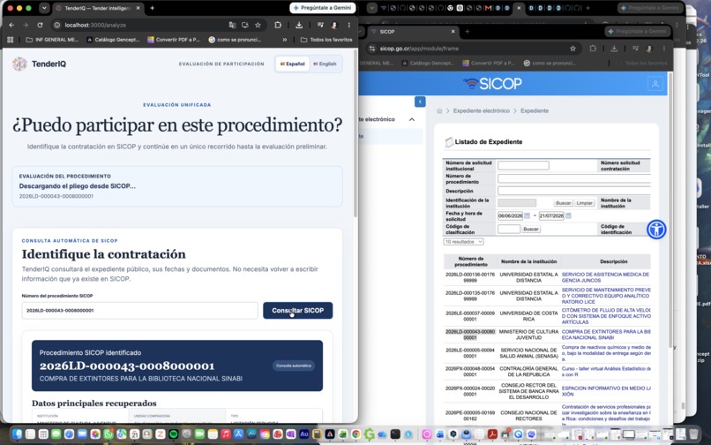The height and width of the screenshot is (445, 711).
Task: Click Limpiar in the SICOP search form
Action: tap(585, 203)
